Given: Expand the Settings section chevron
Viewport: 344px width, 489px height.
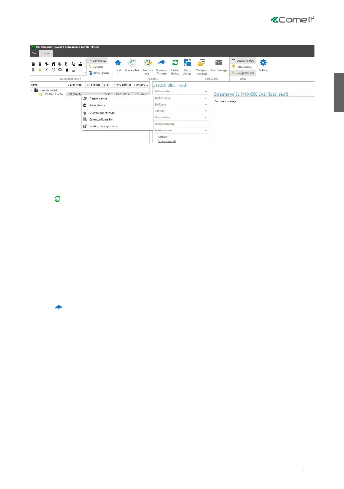Looking at the screenshot, I should [206, 105].
